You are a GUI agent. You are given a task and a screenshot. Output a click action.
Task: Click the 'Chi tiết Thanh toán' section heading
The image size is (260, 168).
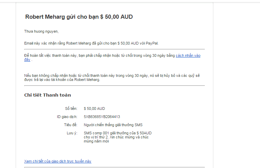tap(47, 95)
